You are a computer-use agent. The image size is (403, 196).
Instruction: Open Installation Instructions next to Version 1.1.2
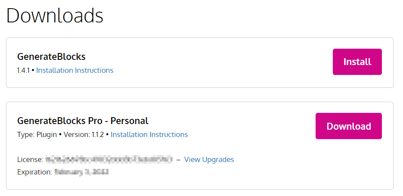click(149, 134)
